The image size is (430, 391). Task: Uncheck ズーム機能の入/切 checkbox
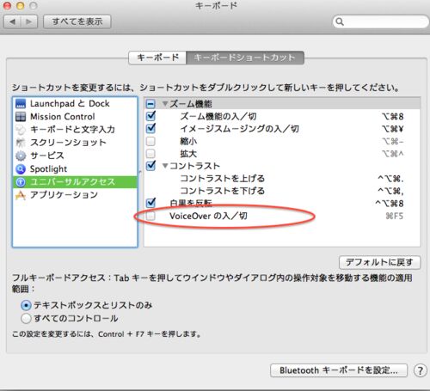click(150, 116)
